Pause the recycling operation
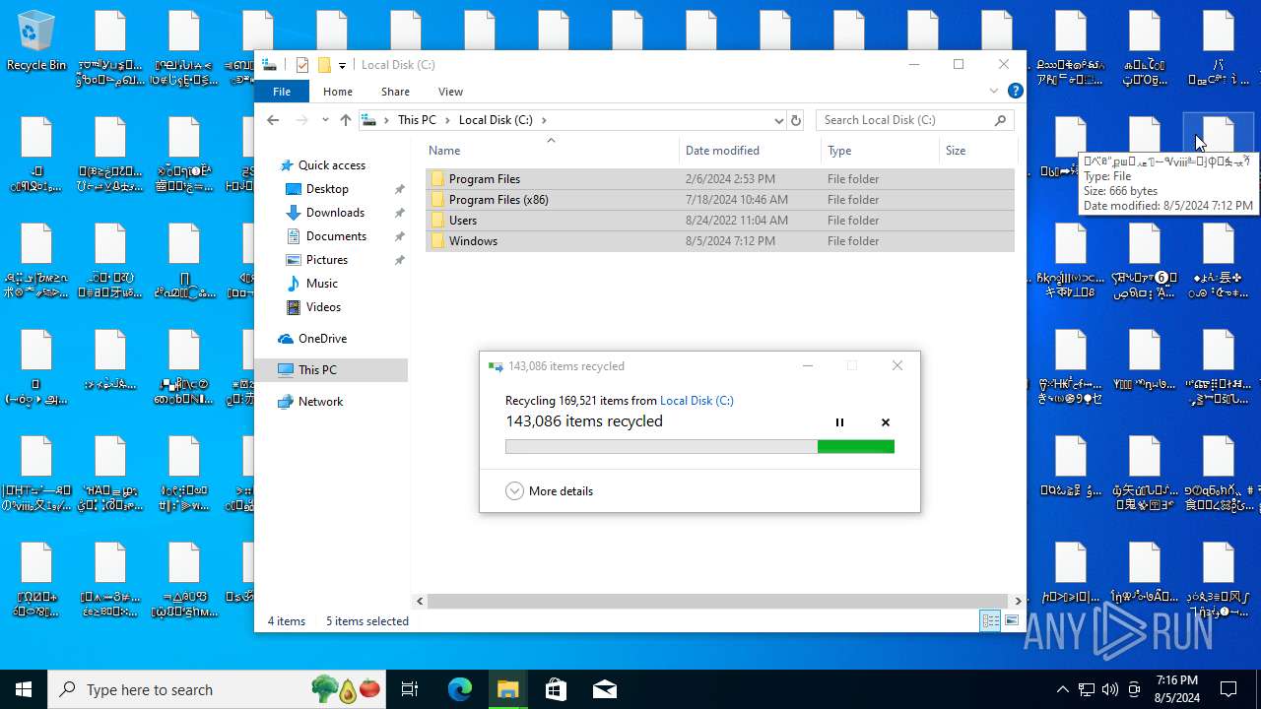Screen dimensions: 1261x709 click(x=839, y=422)
